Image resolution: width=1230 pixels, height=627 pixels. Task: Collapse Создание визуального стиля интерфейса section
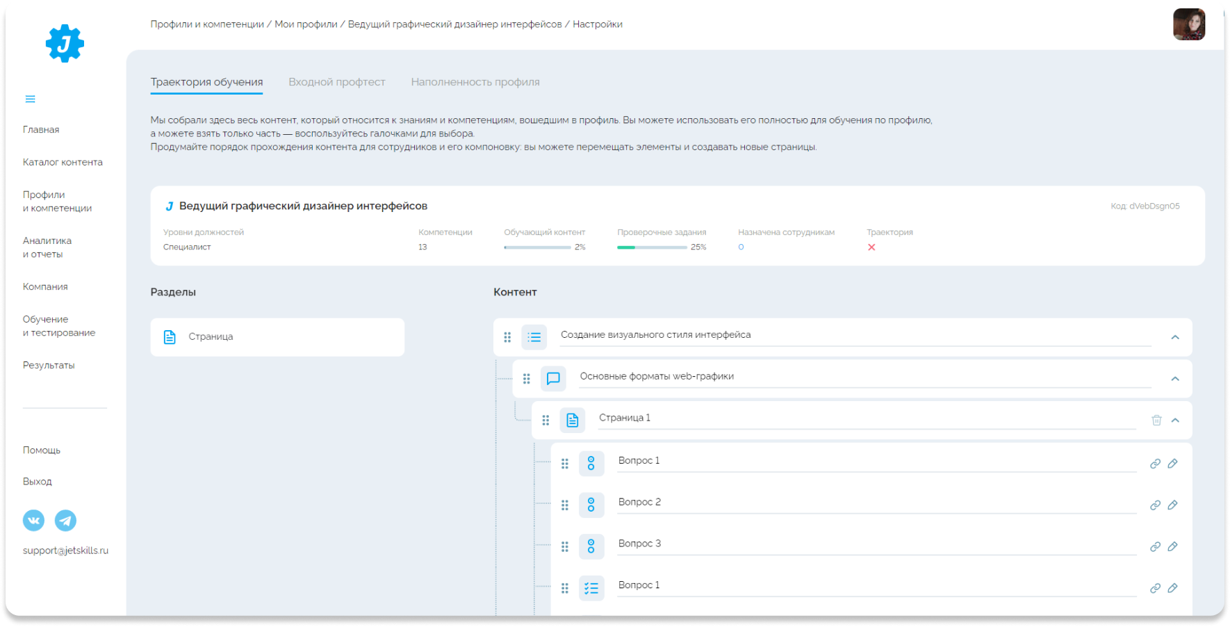(1175, 337)
